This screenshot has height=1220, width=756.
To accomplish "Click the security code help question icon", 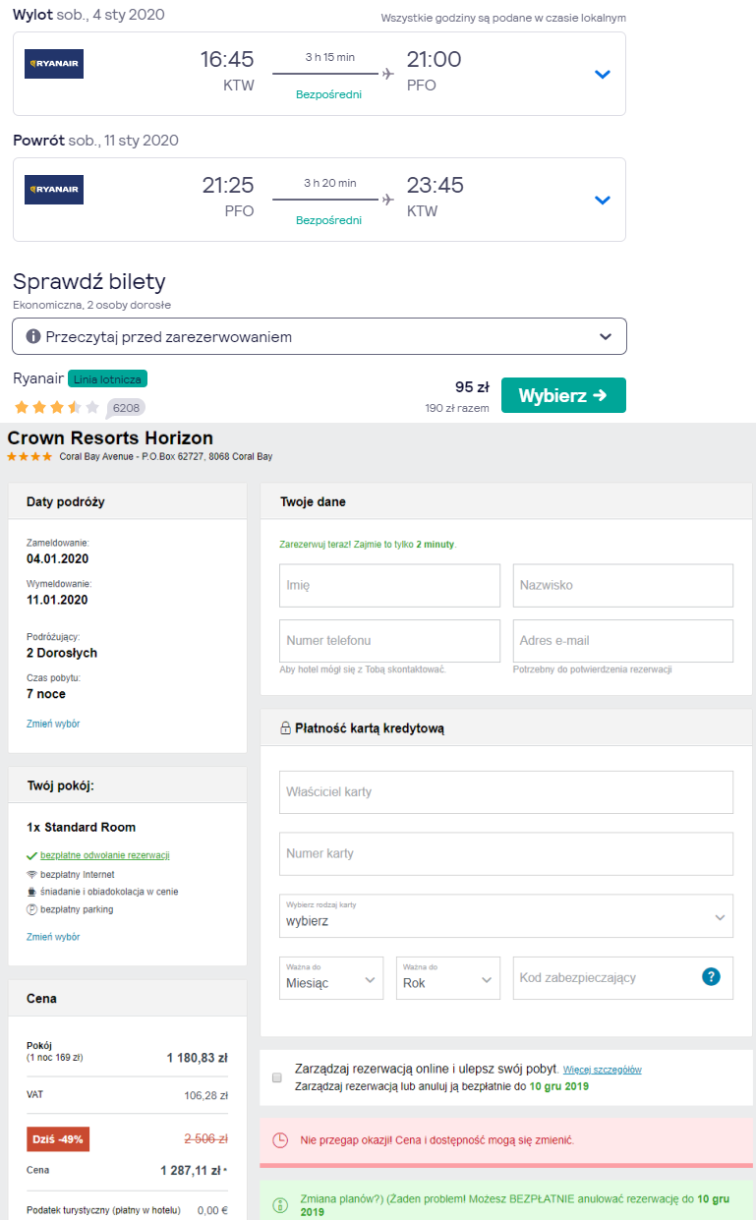I will [712, 977].
